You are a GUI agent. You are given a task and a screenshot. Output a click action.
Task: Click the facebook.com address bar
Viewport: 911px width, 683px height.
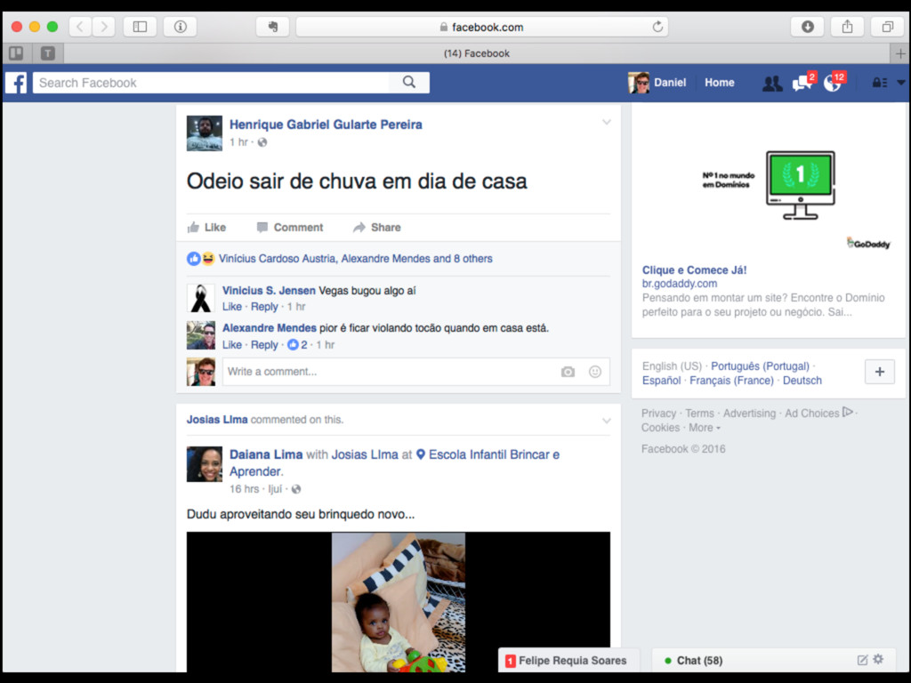click(x=481, y=27)
